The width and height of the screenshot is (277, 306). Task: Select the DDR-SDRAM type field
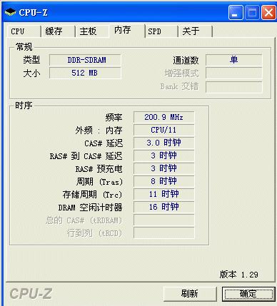[85, 60]
